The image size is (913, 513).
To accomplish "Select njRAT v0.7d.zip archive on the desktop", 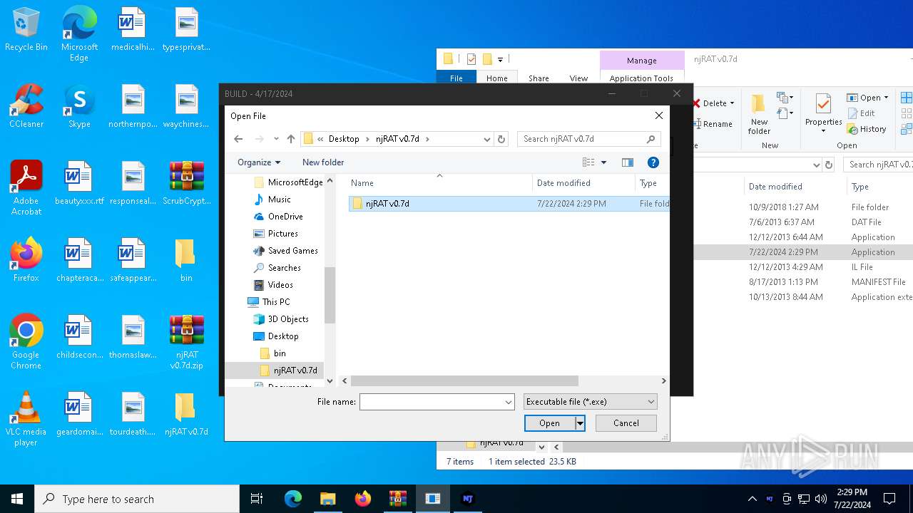I will [x=187, y=342].
